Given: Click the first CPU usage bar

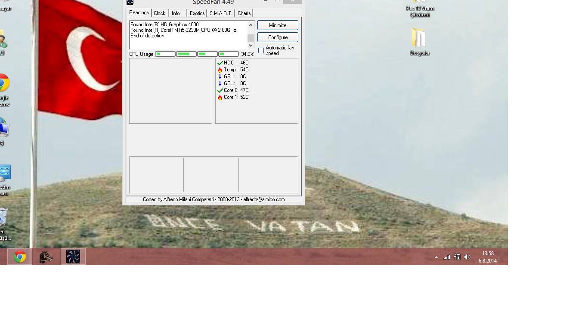Looking at the screenshot, I should (x=165, y=54).
